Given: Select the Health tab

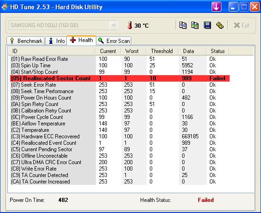Looking at the screenshot, I should click(81, 40).
